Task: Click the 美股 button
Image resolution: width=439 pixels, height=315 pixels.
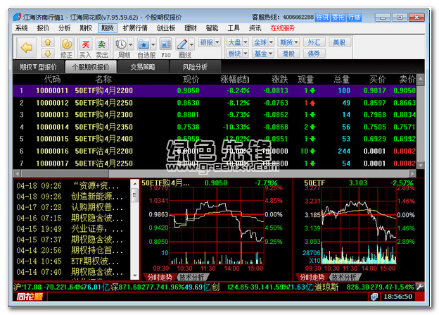Action: [x=339, y=42]
